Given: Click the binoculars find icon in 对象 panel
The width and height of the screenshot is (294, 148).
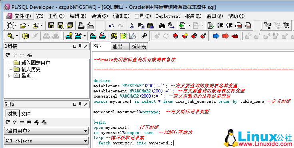Looking at the screenshot, I should tap(29, 122).
